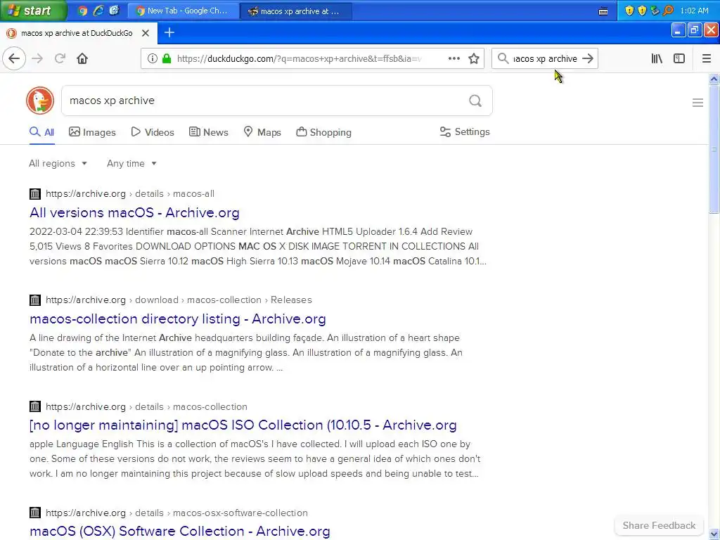
Task: Open page actions three-dot menu
Action: click(454, 58)
